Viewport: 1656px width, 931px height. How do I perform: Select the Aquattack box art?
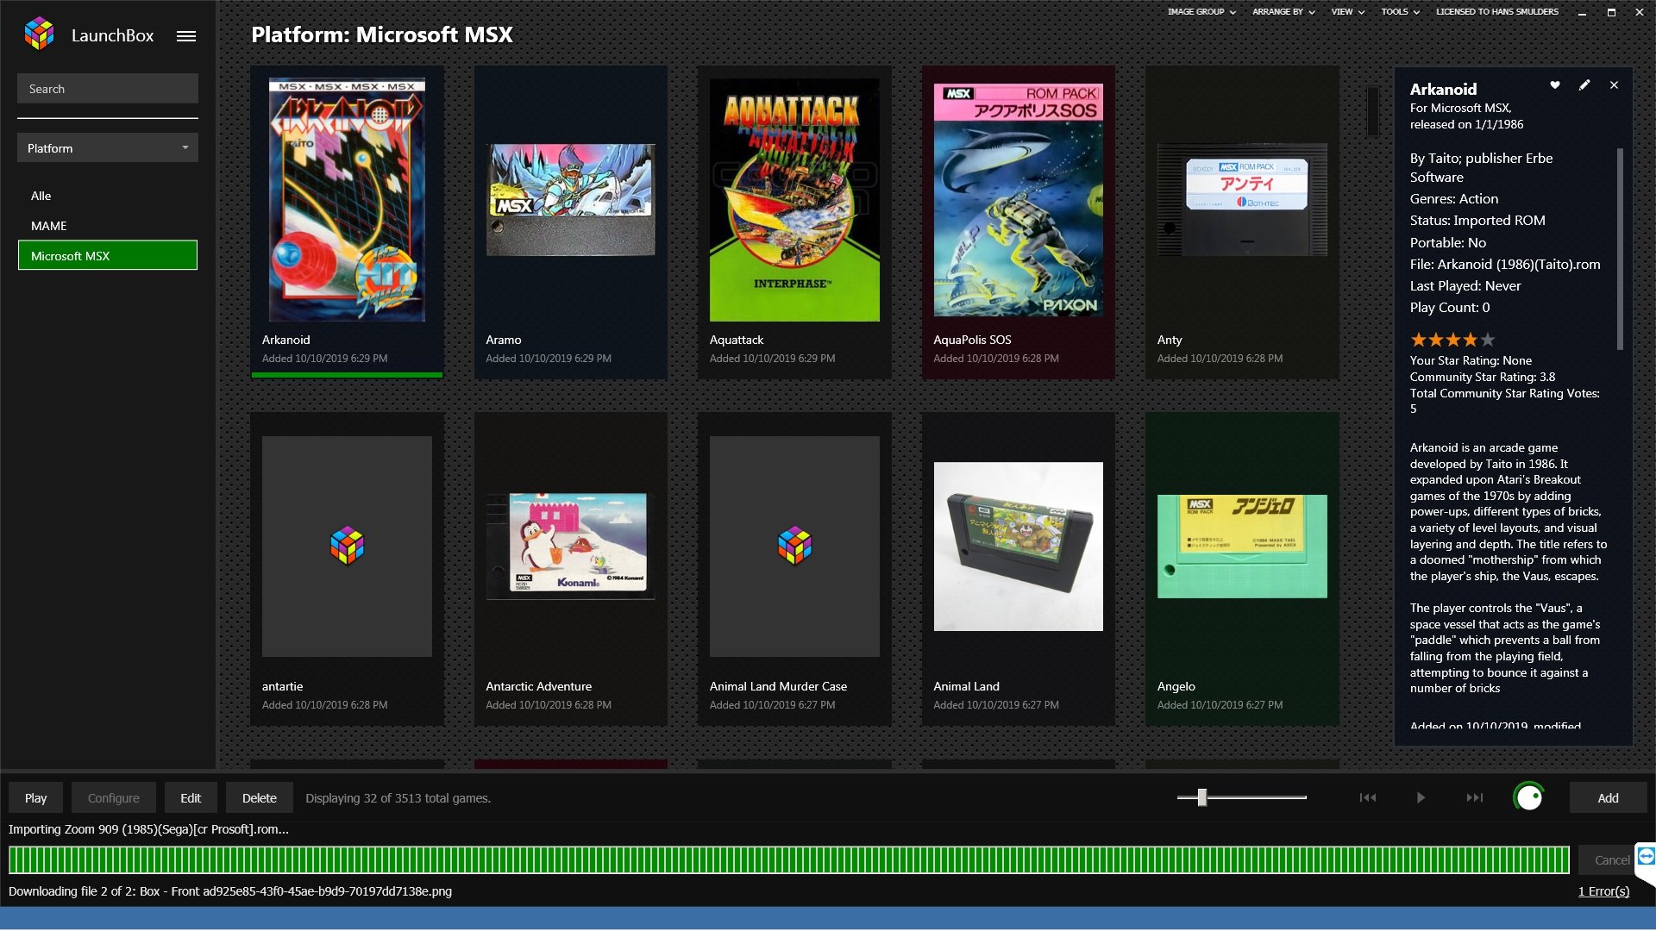click(x=794, y=199)
